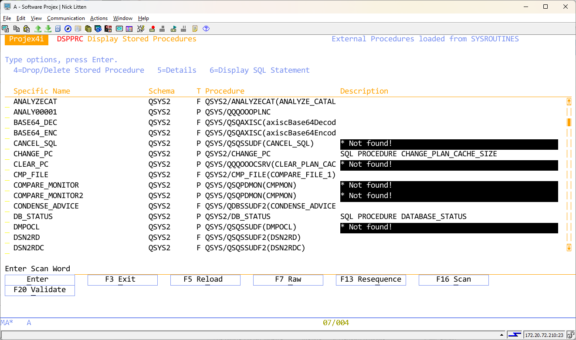Click procedure QSYS2/CMP_FILE(COMPARE_FILE_1)

[271, 175]
